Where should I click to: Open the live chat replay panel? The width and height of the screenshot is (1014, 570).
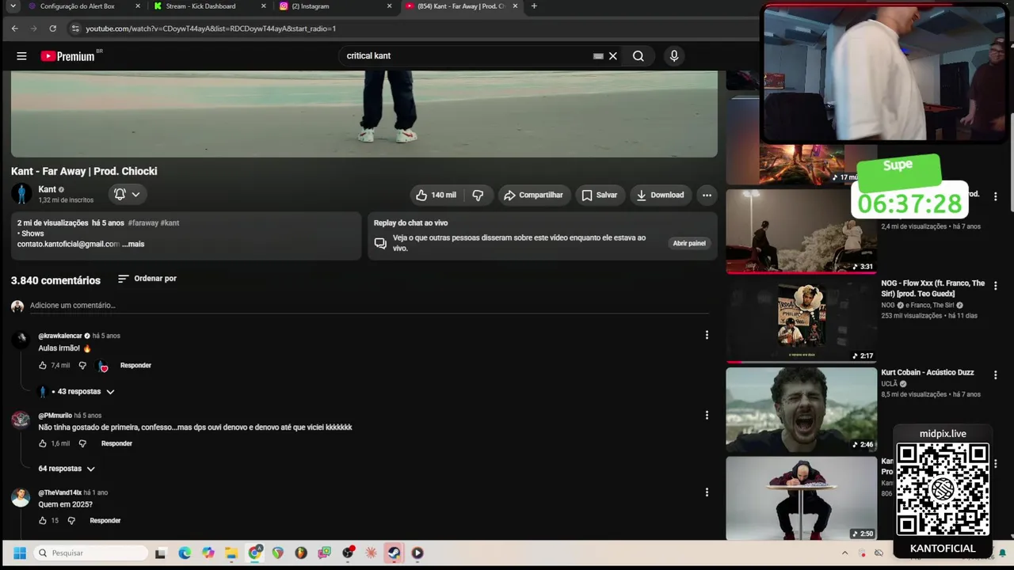coord(689,243)
